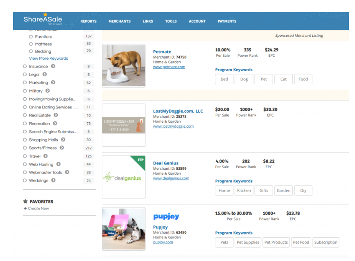This screenshot has width=355, height=261.
Task: Open the MERCHANTS menu
Action: pos(120,21)
